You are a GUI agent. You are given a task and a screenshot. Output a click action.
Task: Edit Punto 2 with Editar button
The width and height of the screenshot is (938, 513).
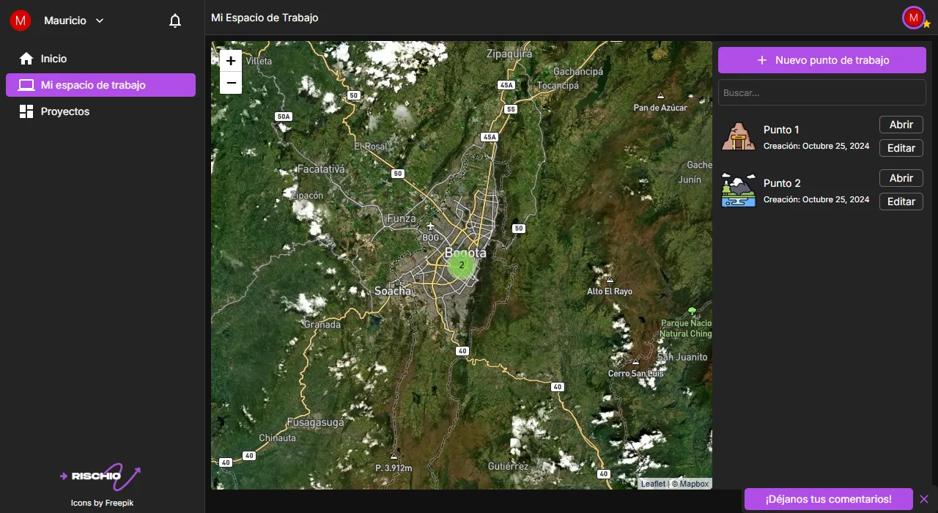click(901, 202)
